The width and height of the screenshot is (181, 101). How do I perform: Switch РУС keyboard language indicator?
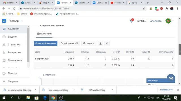coord(158,98)
